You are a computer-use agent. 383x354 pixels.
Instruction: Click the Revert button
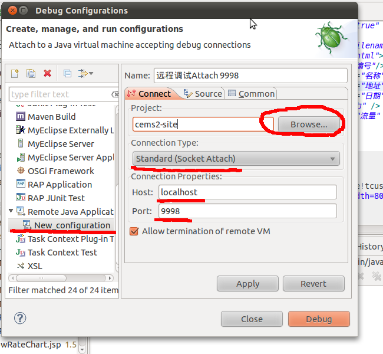(x=313, y=284)
